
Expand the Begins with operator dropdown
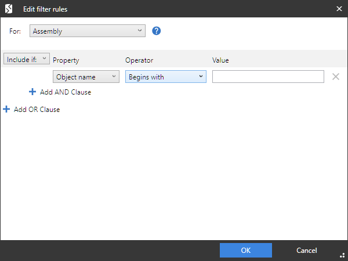pos(166,77)
